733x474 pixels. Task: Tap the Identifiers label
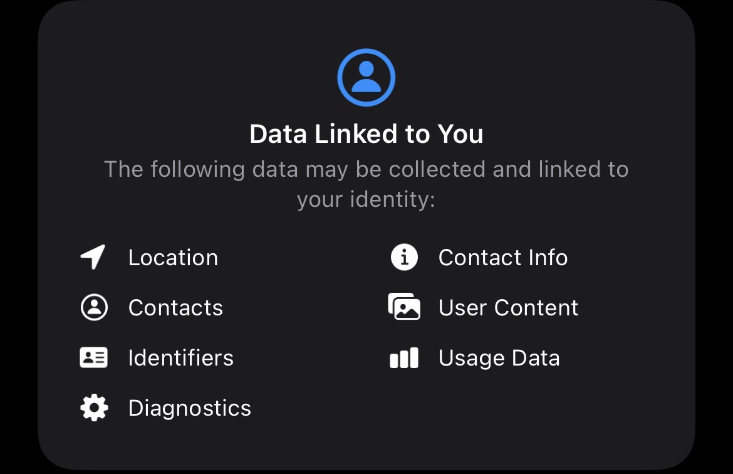[180, 358]
